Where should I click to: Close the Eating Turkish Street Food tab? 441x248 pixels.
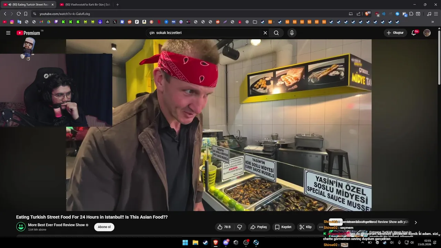52,4
